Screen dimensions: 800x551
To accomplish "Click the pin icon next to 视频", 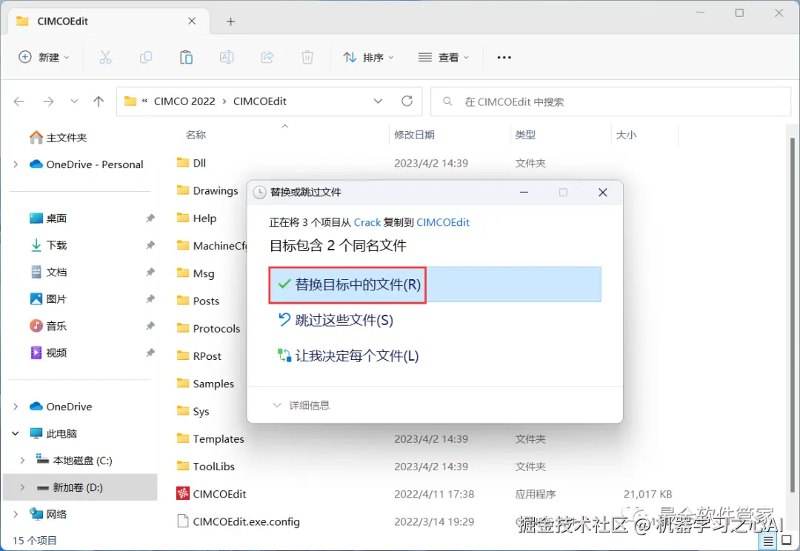I will point(150,353).
